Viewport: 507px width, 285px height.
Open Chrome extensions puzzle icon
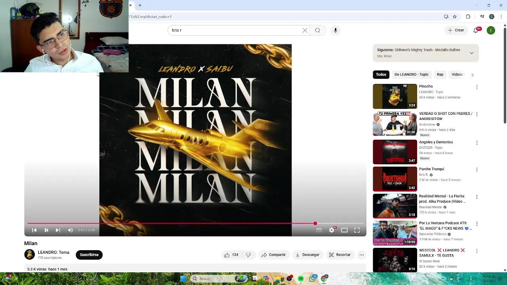(x=468, y=17)
